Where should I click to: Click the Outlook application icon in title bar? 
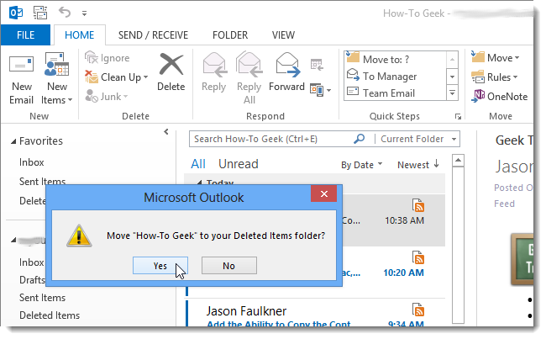[x=16, y=13]
